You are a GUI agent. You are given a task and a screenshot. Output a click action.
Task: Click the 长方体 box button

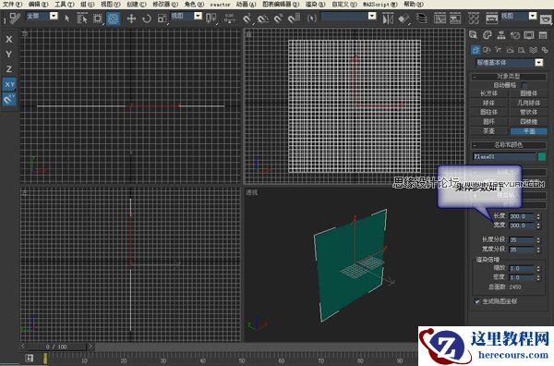pos(489,93)
